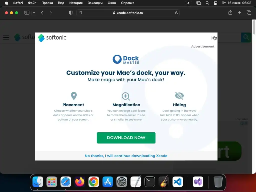Click the Dock Master logo
The image size is (256, 192).
[126, 59]
